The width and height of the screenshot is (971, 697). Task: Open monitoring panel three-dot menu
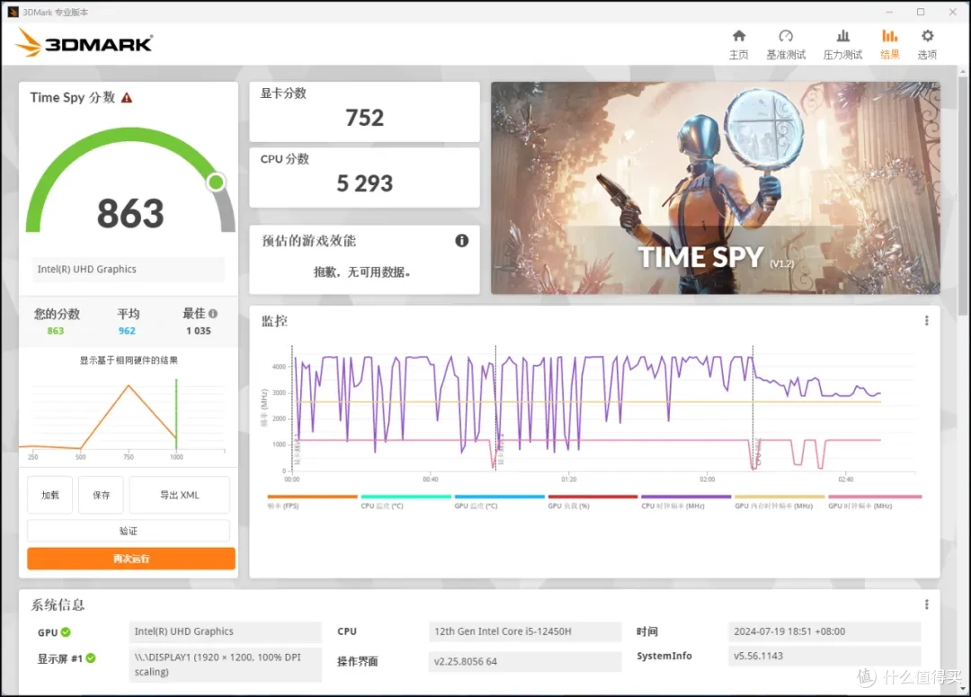(x=926, y=320)
